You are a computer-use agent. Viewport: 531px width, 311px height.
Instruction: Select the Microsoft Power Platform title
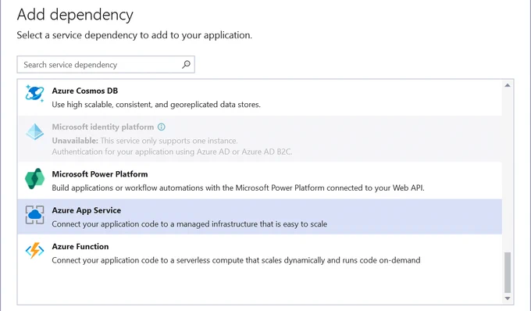coord(100,174)
